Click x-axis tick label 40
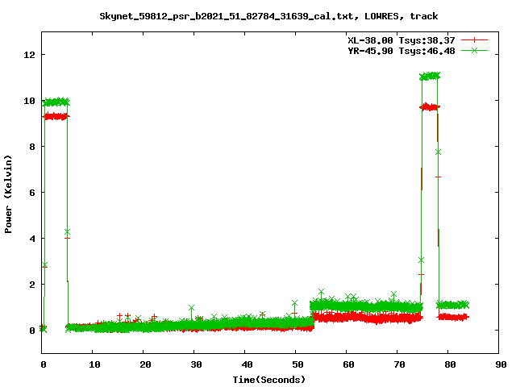 tap(247, 364)
